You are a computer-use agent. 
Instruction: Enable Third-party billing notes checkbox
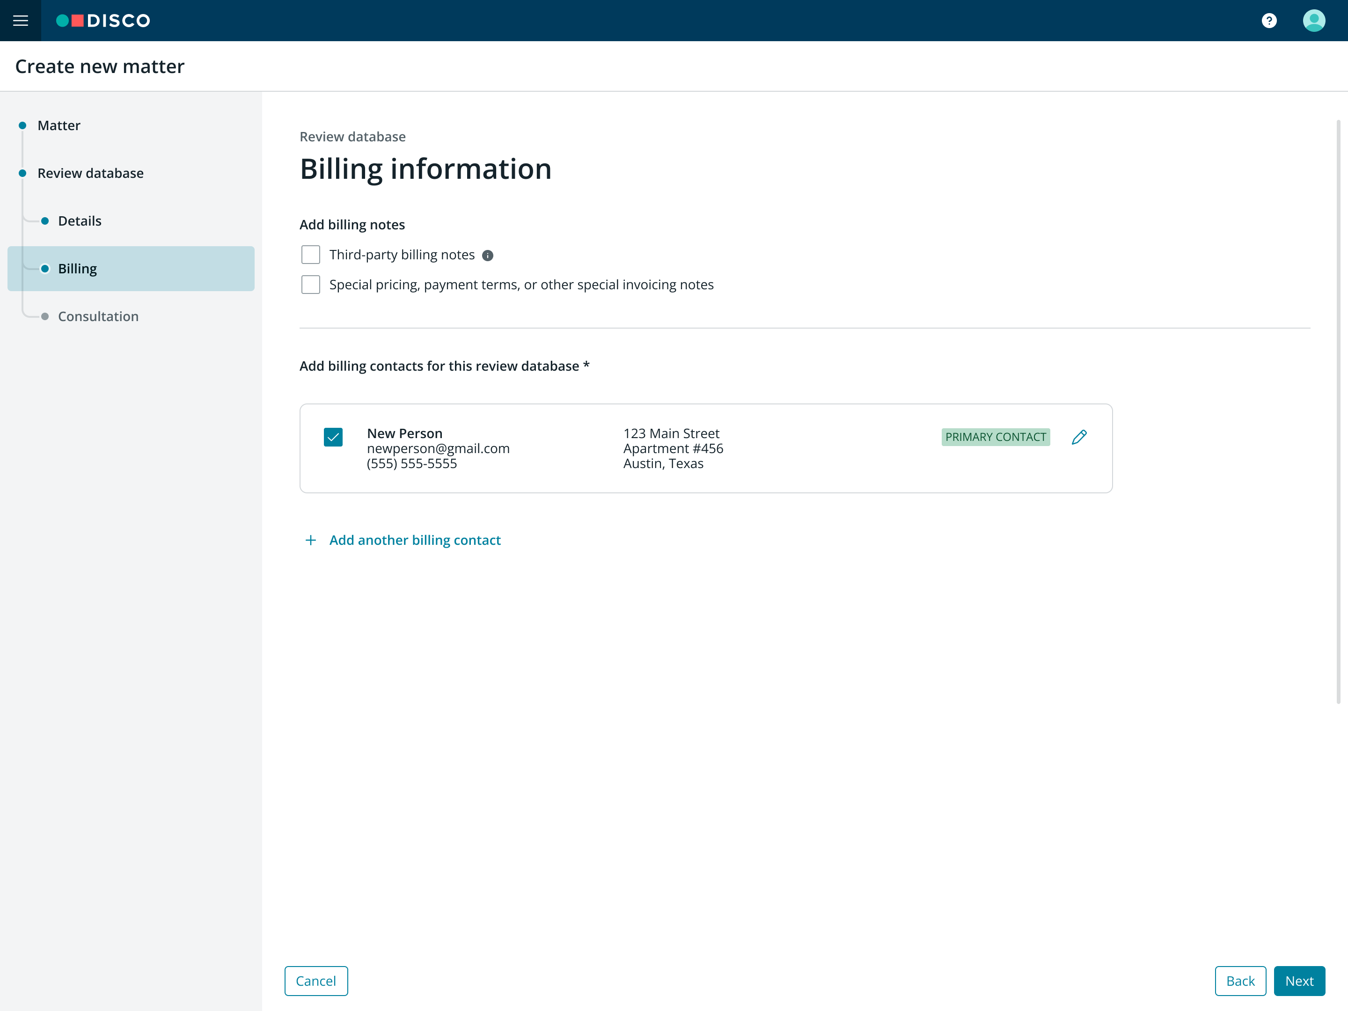(x=311, y=255)
